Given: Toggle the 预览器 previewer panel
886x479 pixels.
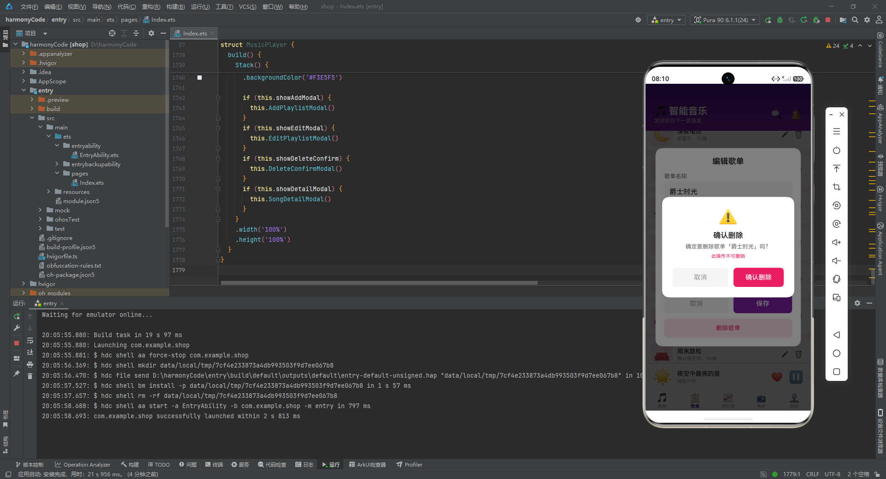Looking at the screenshot, I should click(x=880, y=165).
